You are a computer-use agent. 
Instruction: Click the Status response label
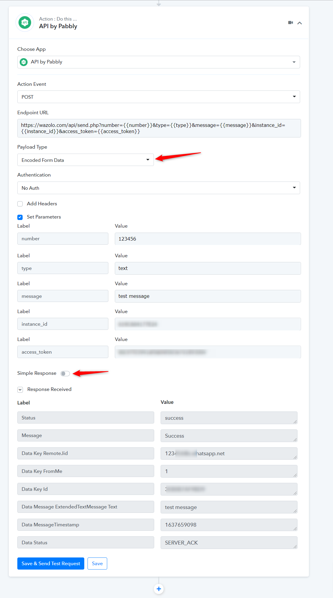[86, 418]
